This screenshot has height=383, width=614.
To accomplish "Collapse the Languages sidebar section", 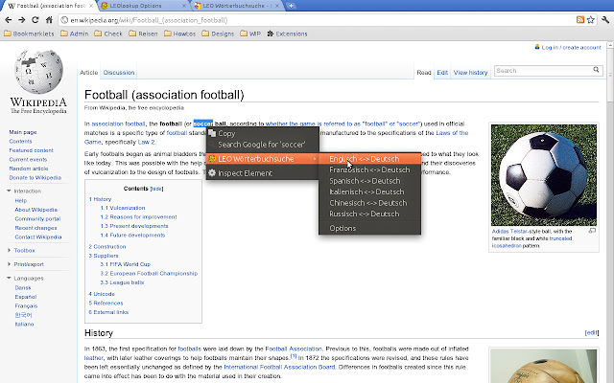I will (x=9, y=278).
